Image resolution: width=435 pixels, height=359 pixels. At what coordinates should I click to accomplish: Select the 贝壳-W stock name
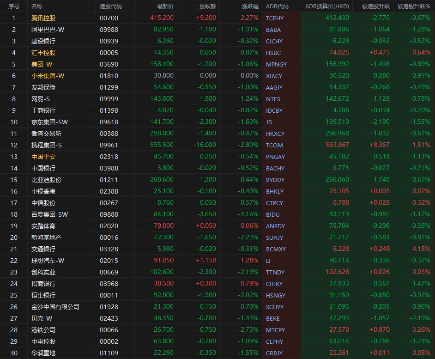(x=42, y=318)
